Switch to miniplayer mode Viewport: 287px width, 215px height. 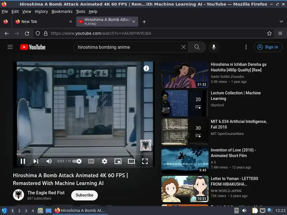tap(118, 161)
